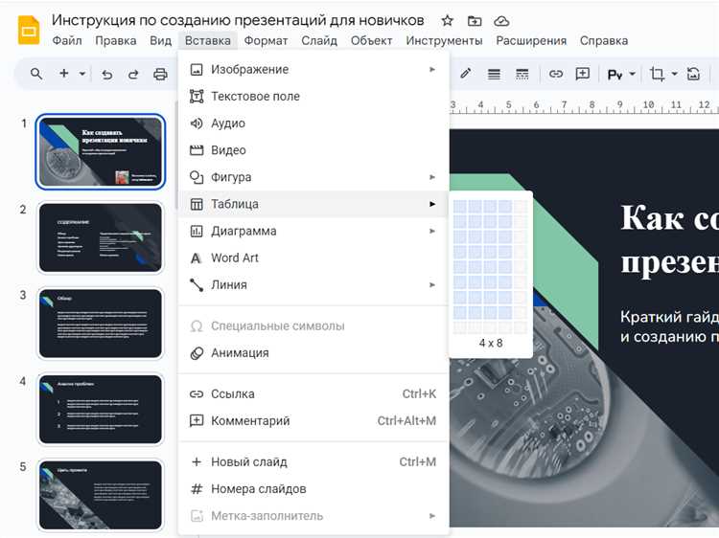Redo the last action
Screen dimensions: 719x538
[133, 74]
